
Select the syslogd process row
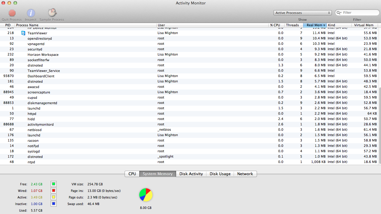click(x=189, y=151)
